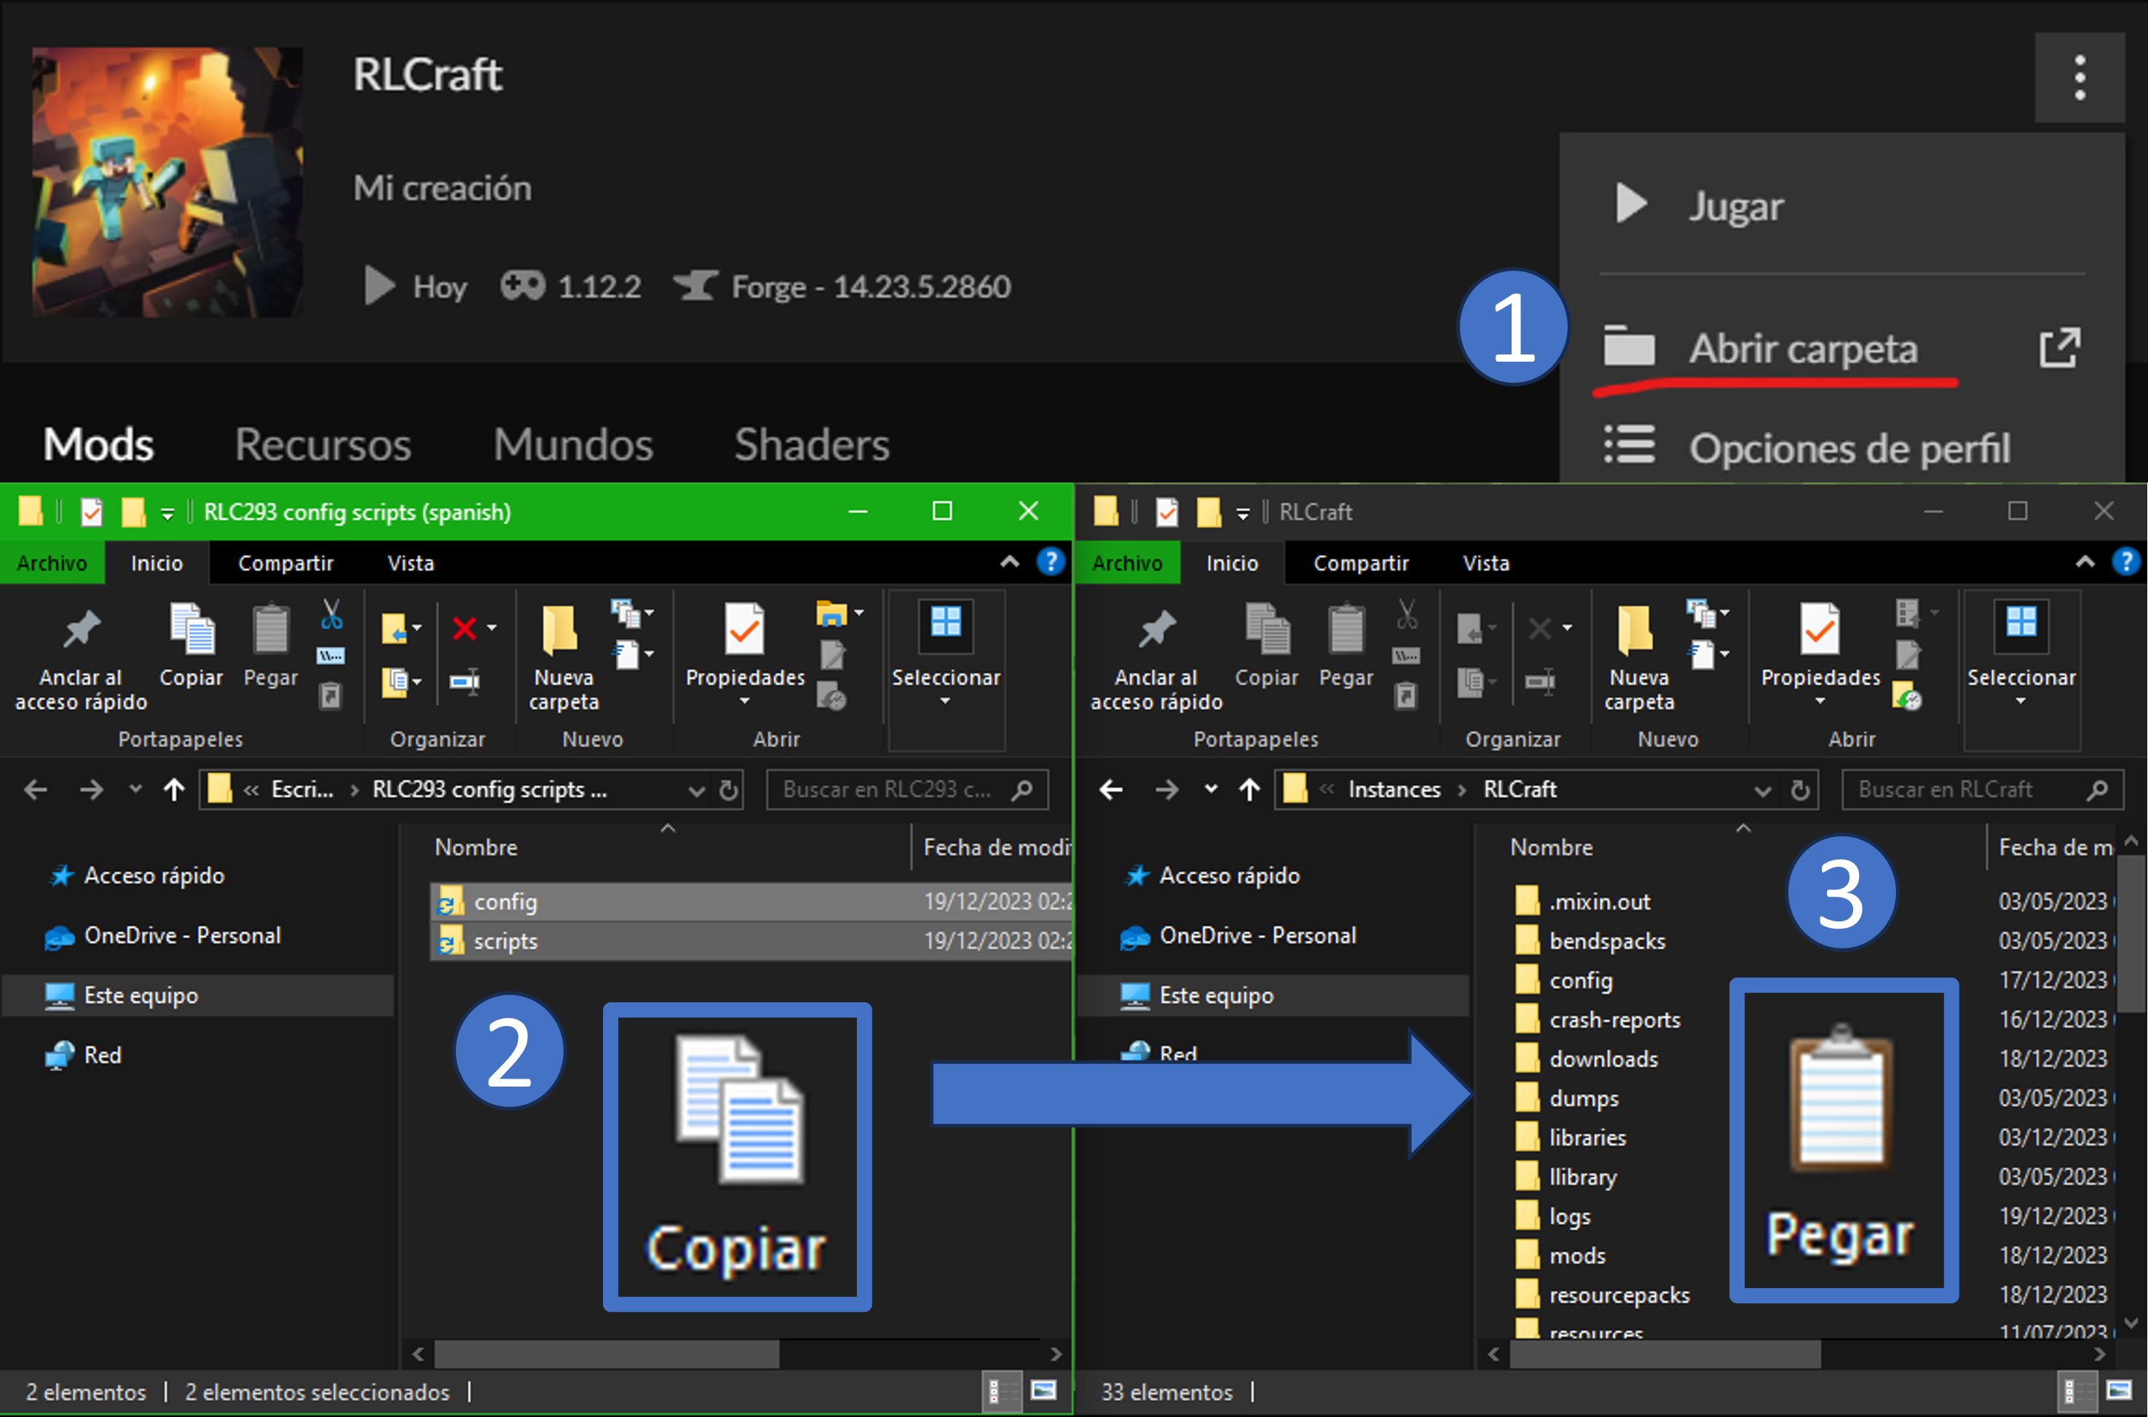This screenshot has width=2148, height=1417.
Task: Refresh the RLCraft folder address bar
Action: 1800,790
